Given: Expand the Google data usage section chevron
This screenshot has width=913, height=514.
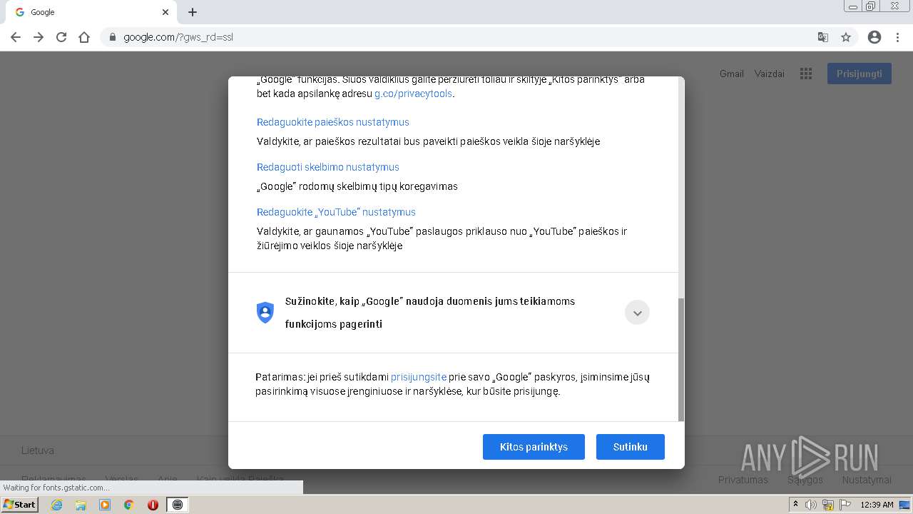Looking at the screenshot, I should 637,313.
